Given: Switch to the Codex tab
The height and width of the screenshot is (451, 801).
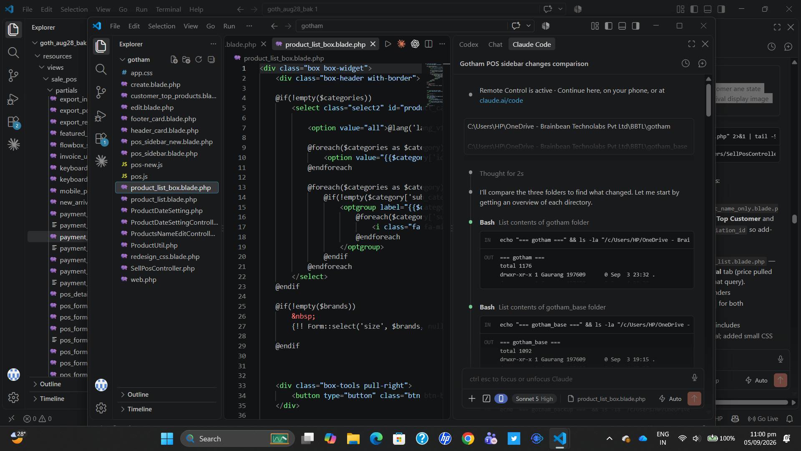Looking at the screenshot, I should [469, 44].
